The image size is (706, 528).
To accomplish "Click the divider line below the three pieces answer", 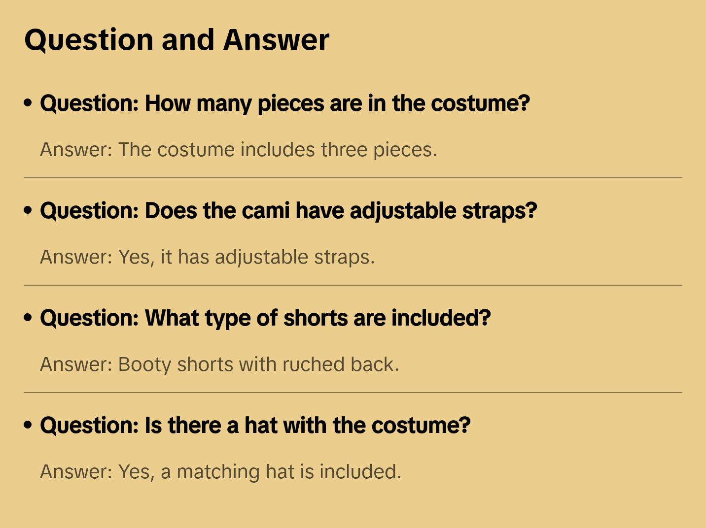I will [353, 178].
